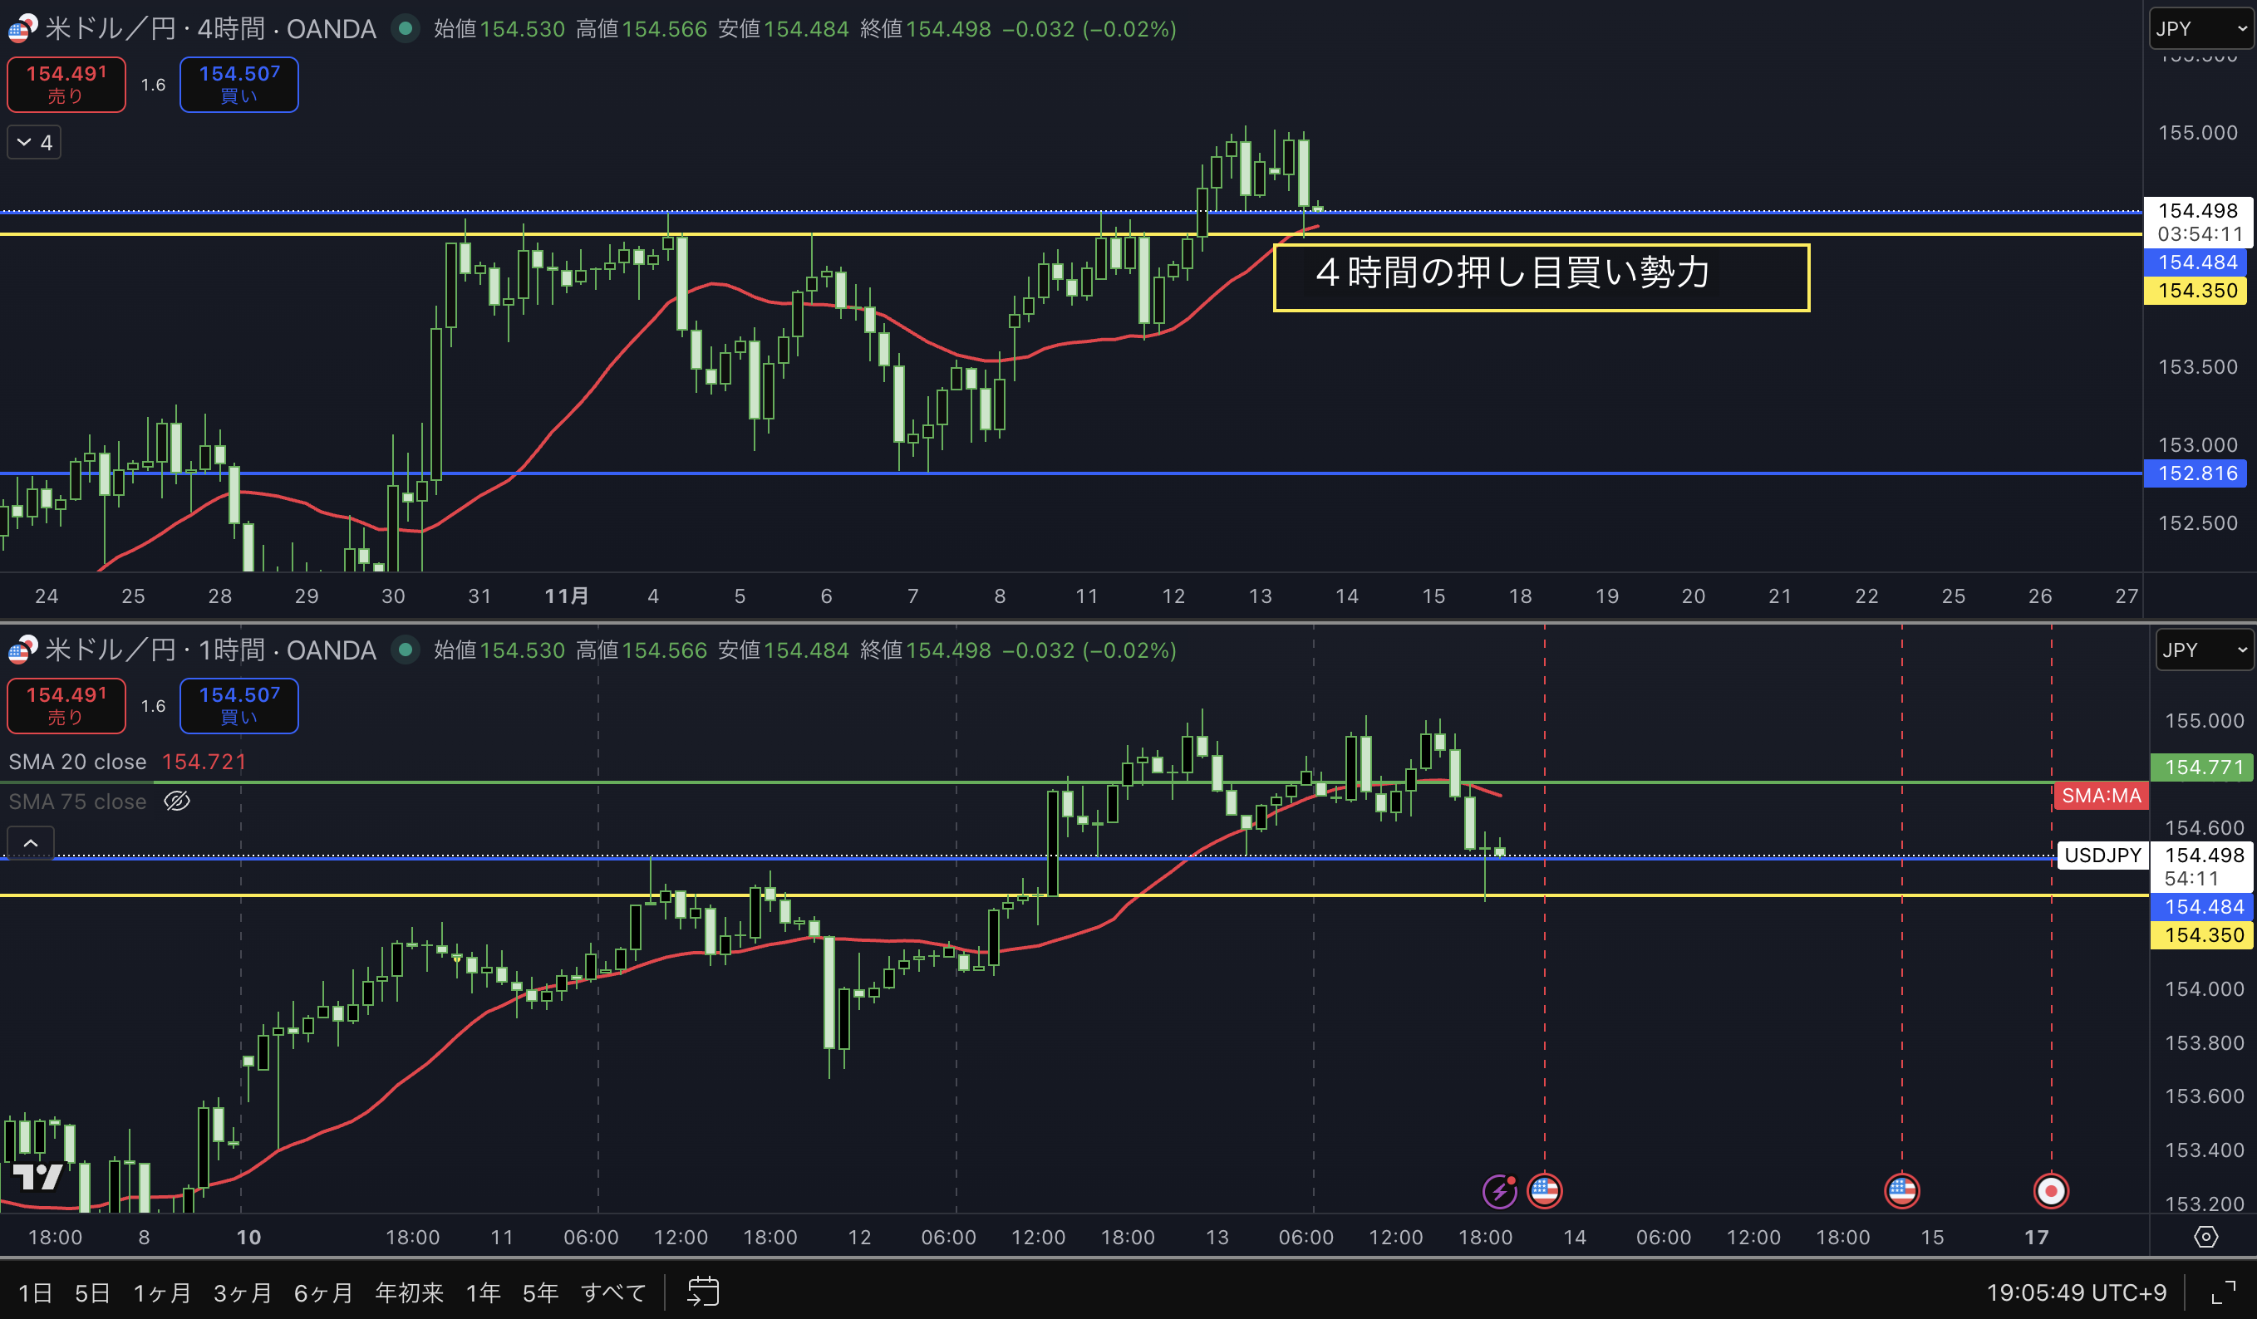Click the green market status dot on 1-hour chart
The height and width of the screenshot is (1319, 2257).
point(406,650)
